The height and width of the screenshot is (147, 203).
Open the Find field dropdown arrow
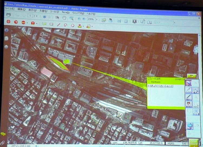[175, 23]
